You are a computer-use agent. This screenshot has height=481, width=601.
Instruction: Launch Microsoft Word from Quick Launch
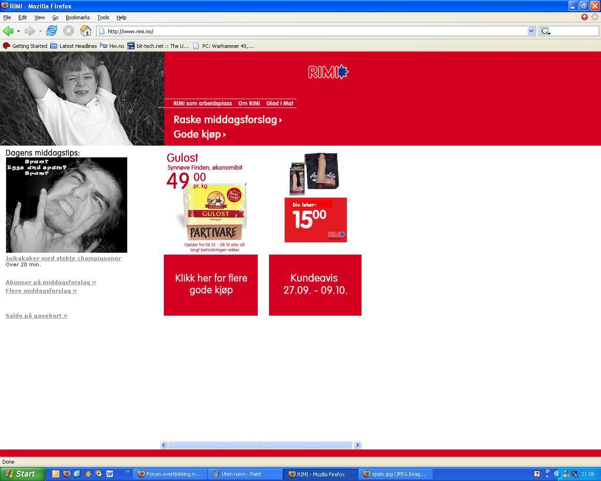point(109,474)
